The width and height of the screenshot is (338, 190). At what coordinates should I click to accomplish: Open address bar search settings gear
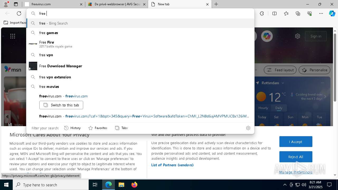248,128
